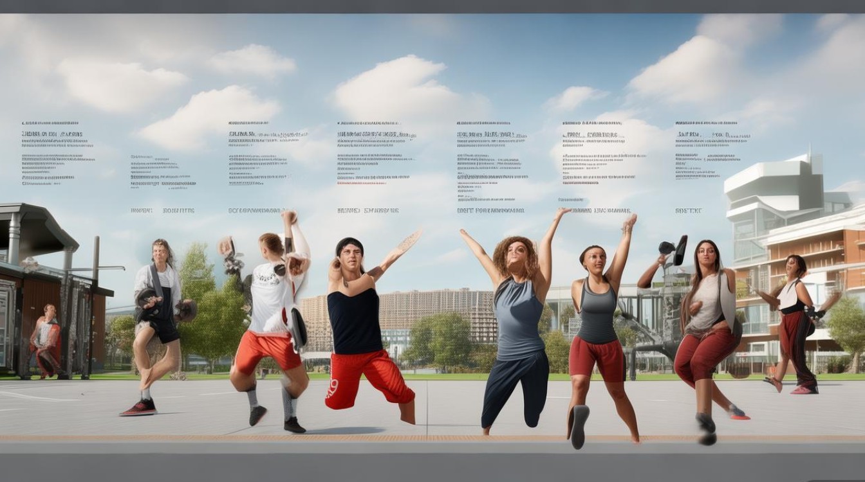Select the caption label above the white-jacket woman
Screen dimensions: 865x482
(x=162, y=210)
